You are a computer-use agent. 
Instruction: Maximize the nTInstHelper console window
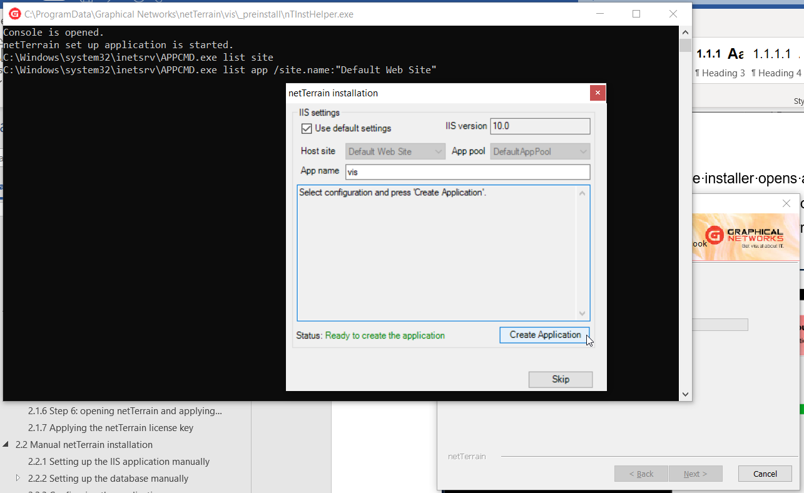click(x=636, y=14)
